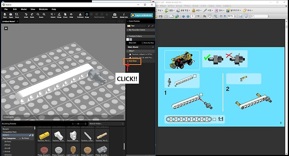This screenshot has height=156, width=289.
Task: Print the PDF in Acrobat
Action: [160, 16]
